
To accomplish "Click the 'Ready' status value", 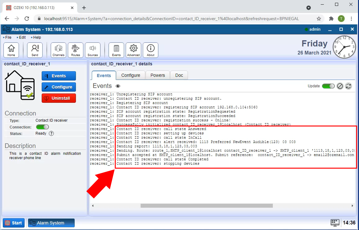I will coord(41,134).
